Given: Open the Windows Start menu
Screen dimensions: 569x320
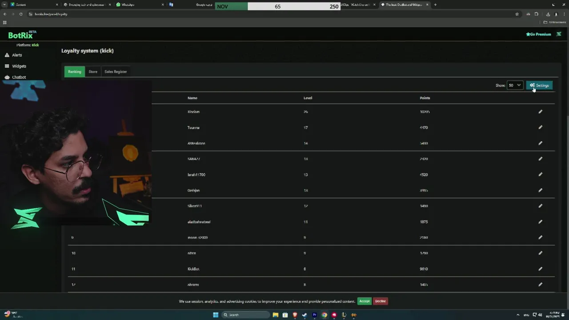Looking at the screenshot, I should click(x=216, y=315).
